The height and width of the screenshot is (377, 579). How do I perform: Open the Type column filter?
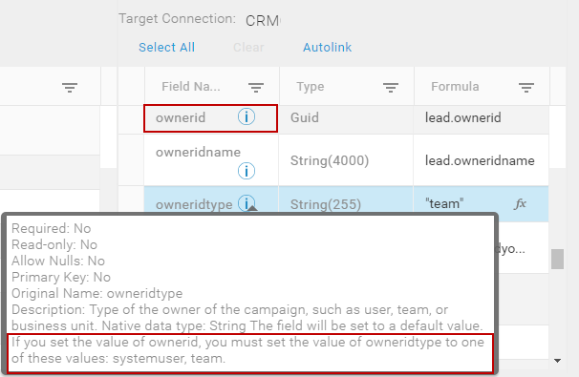click(x=391, y=88)
